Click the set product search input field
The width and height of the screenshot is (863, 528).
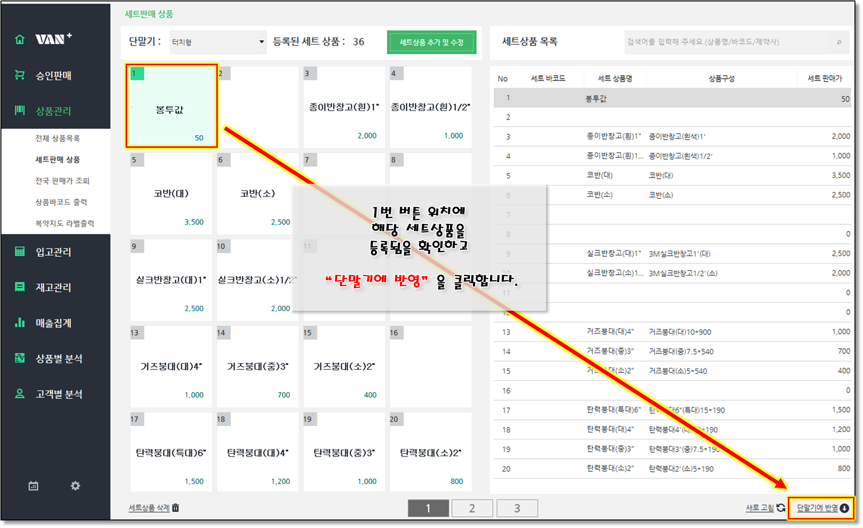pyautogui.click(x=727, y=42)
